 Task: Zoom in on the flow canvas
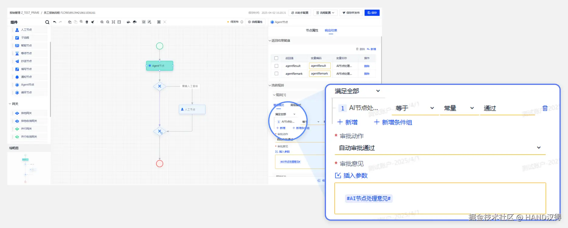102,22
